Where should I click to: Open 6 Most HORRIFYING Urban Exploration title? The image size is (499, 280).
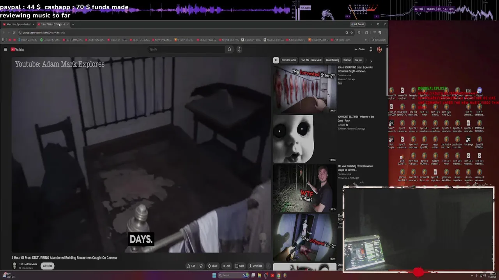356,69
